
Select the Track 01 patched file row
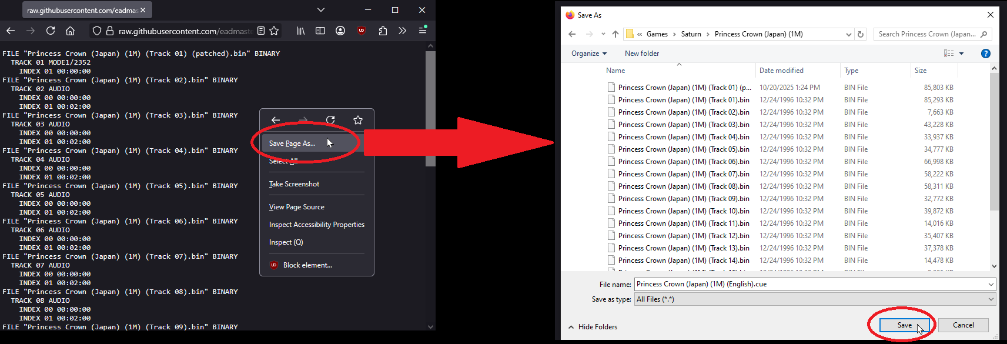pyautogui.click(x=779, y=88)
